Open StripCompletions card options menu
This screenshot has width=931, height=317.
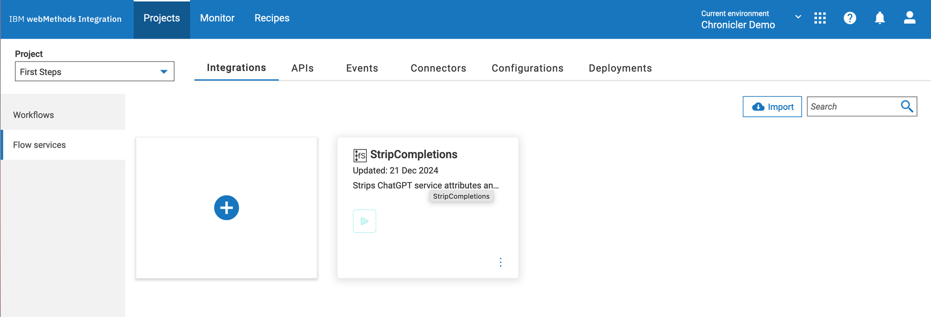500,263
